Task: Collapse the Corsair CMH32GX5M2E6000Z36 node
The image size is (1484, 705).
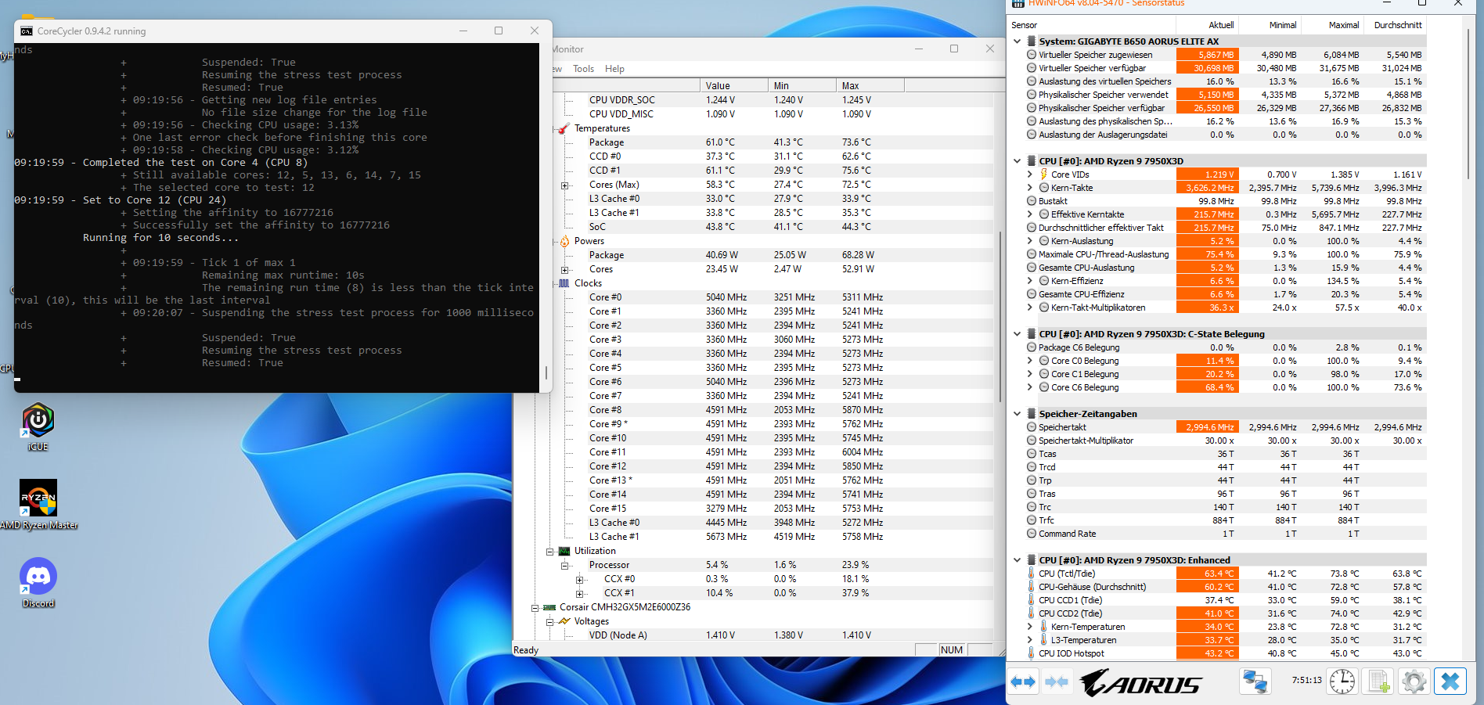Action: (535, 608)
